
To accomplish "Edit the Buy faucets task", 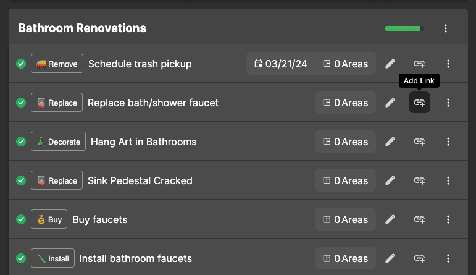I will pos(390,219).
